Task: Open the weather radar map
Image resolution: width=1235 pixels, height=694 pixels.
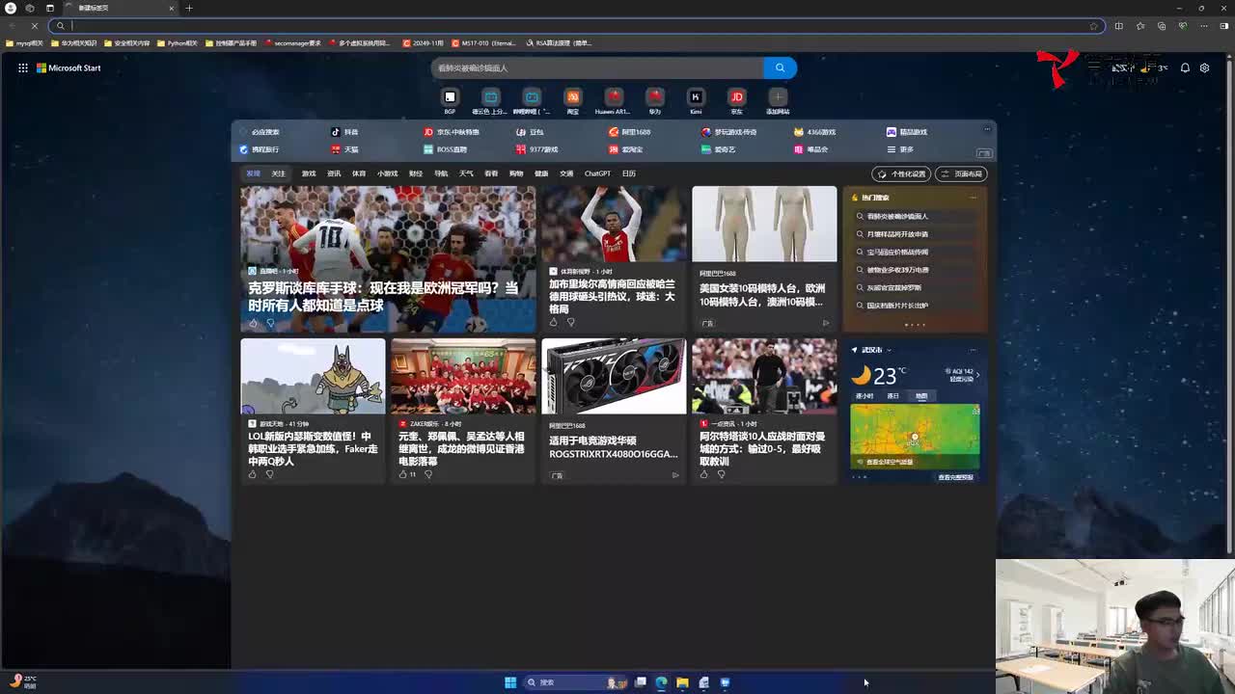Action: click(x=915, y=437)
